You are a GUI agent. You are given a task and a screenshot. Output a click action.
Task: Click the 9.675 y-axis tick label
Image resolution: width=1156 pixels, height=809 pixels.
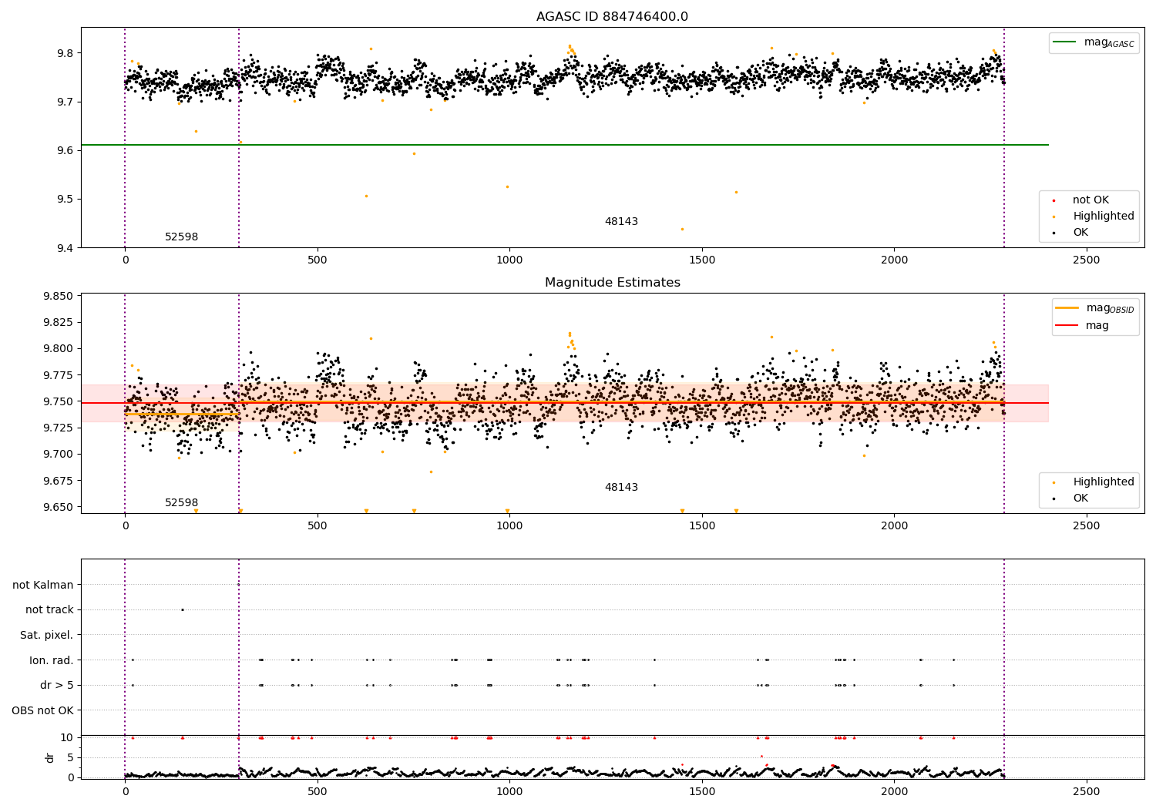pos(59,481)
